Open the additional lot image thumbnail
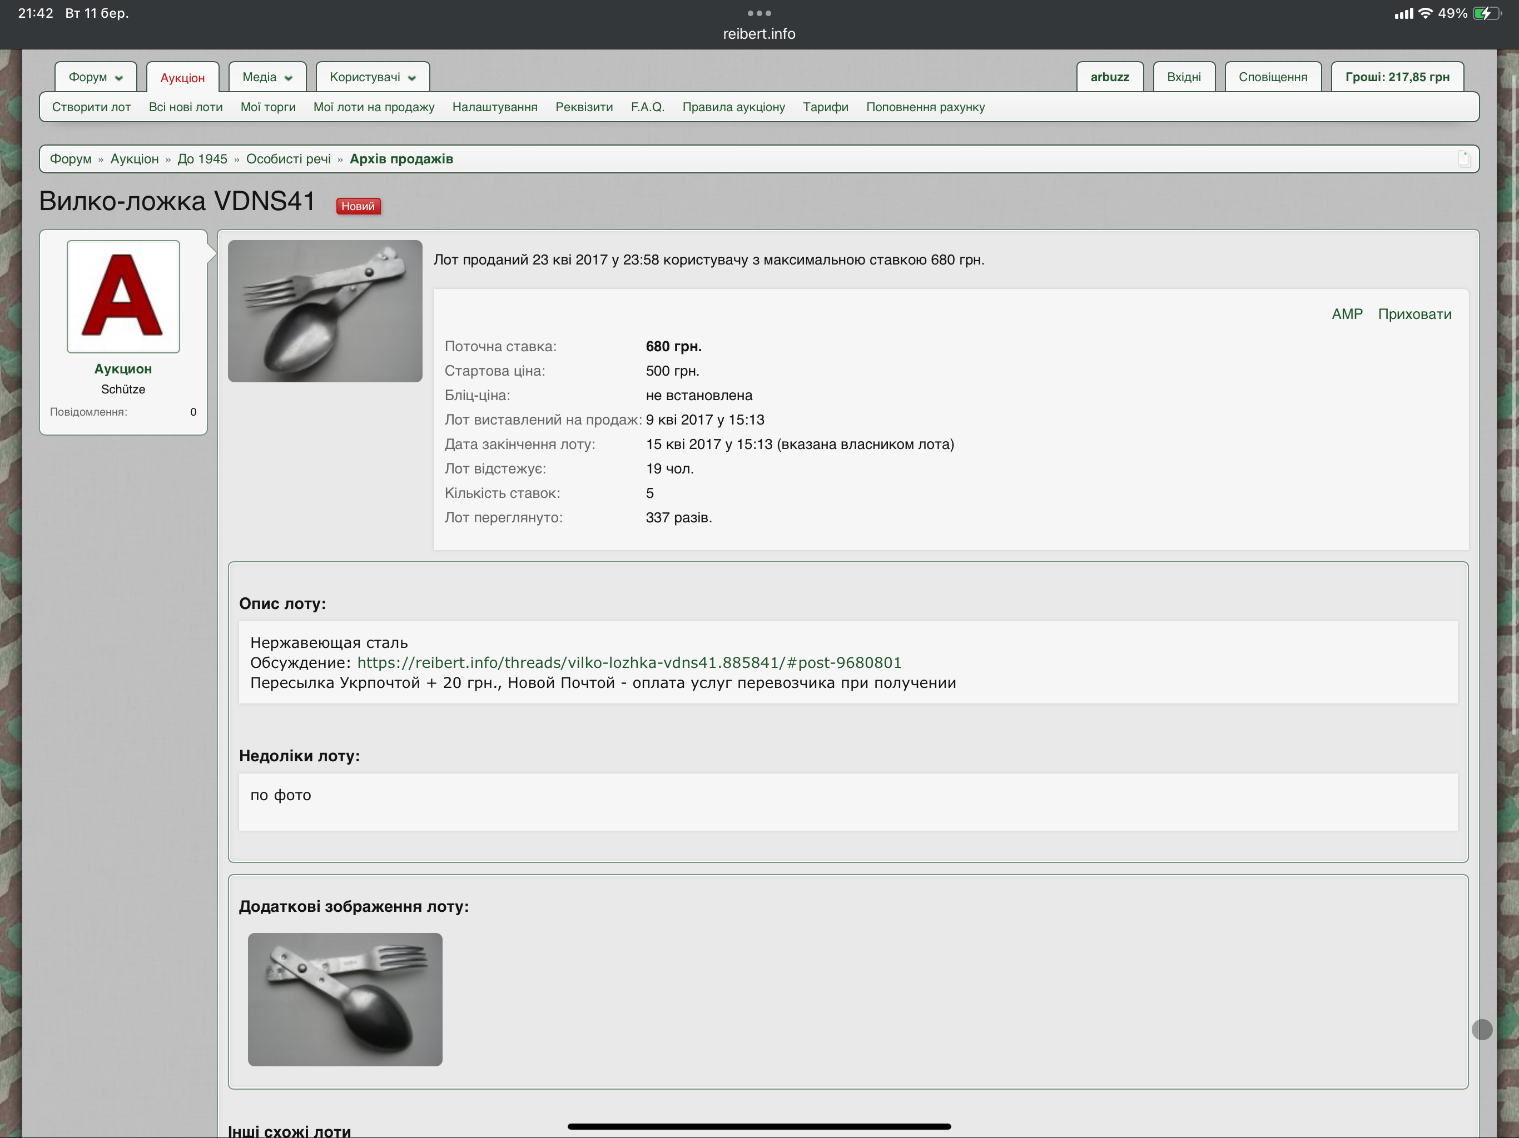Screen dimensions: 1519x1138 [x=345, y=999]
